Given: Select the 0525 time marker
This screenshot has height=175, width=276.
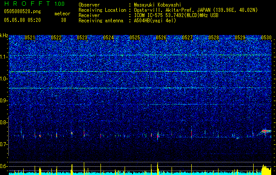Looking at the screenshot, I should point(135,38).
